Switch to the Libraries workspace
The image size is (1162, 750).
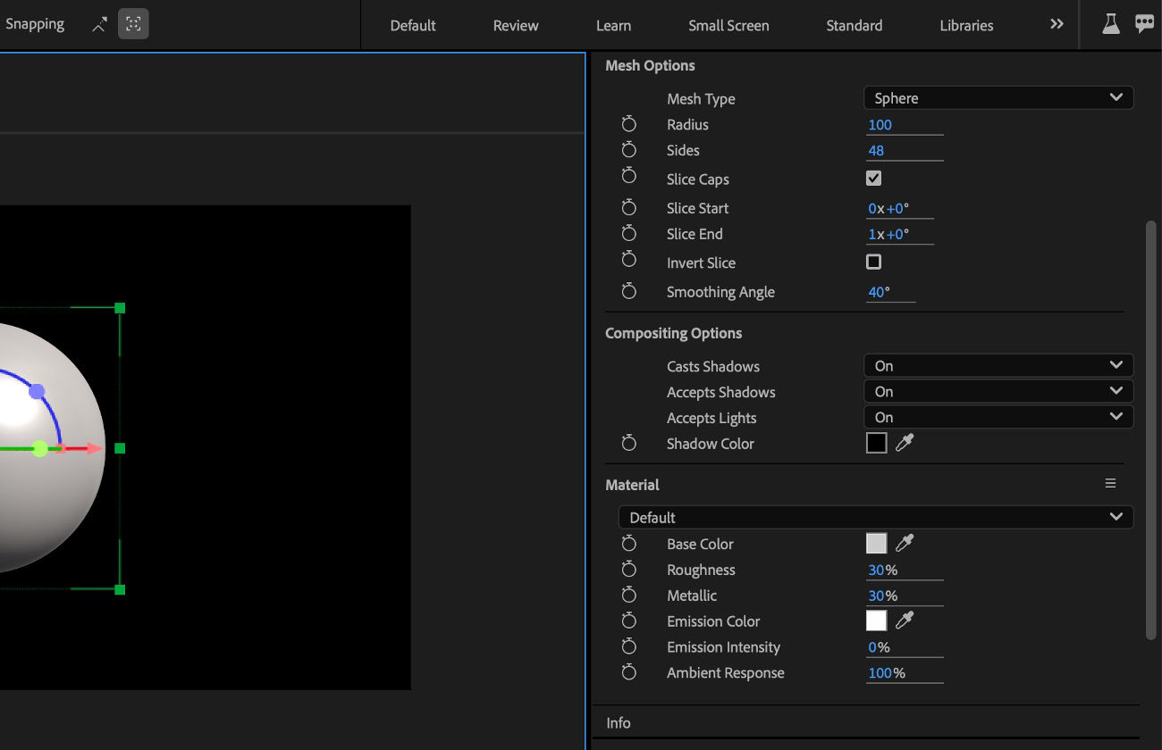pyautogui.click(x=966, y=25)
